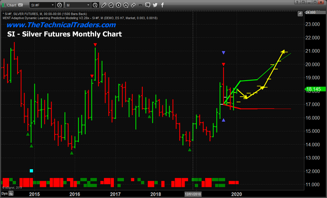Open the time template clock button
This screenshot has height=198, width=327.
tap(95, 5)
